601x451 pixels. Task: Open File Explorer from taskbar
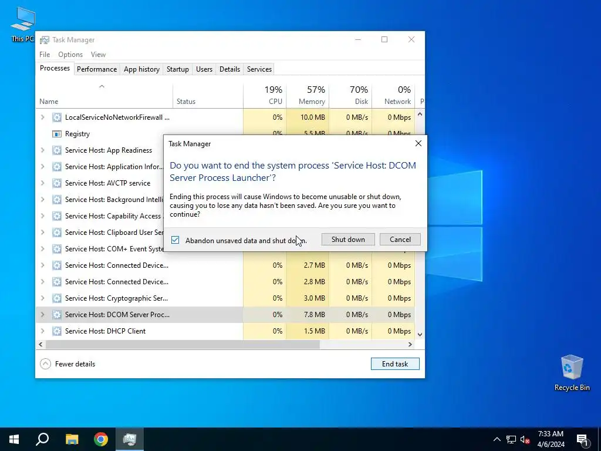tap(72, 439)
